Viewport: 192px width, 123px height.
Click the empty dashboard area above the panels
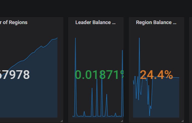pyautogui.click(x=96, y=8)
